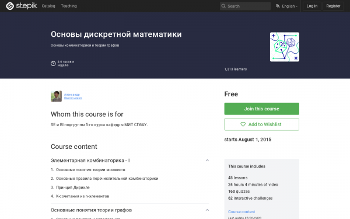Follow the Course content link in sidebar
The height and width of the screenshot is (219, 350).
click(x=242, y=211)
